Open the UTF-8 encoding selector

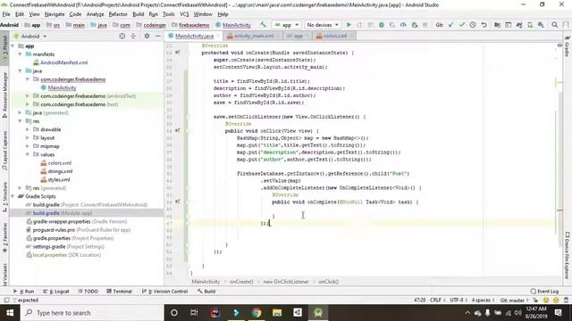[x=458, y=300]
